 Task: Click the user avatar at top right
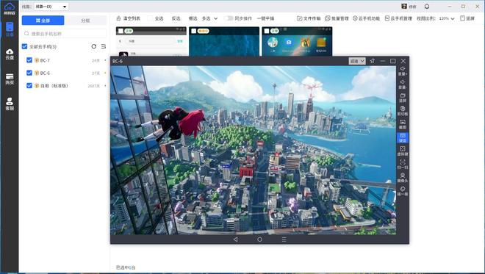(404, 6)
